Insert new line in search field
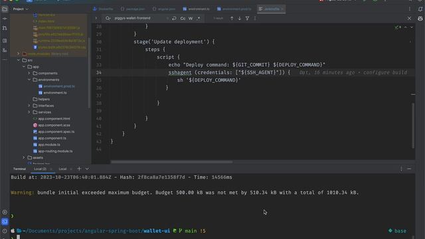The height and width of the screenshot is (239, 425). [x=174, y=18]
